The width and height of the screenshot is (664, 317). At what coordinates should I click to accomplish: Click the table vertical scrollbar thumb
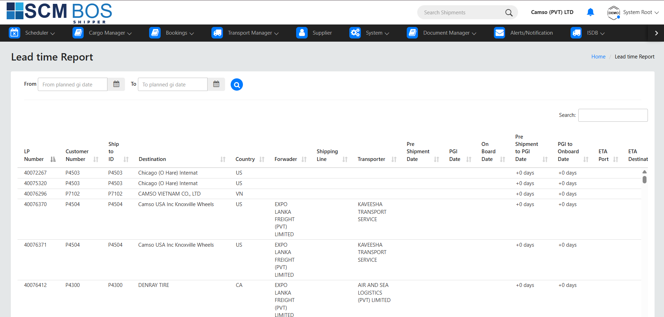tap(644, 179)
